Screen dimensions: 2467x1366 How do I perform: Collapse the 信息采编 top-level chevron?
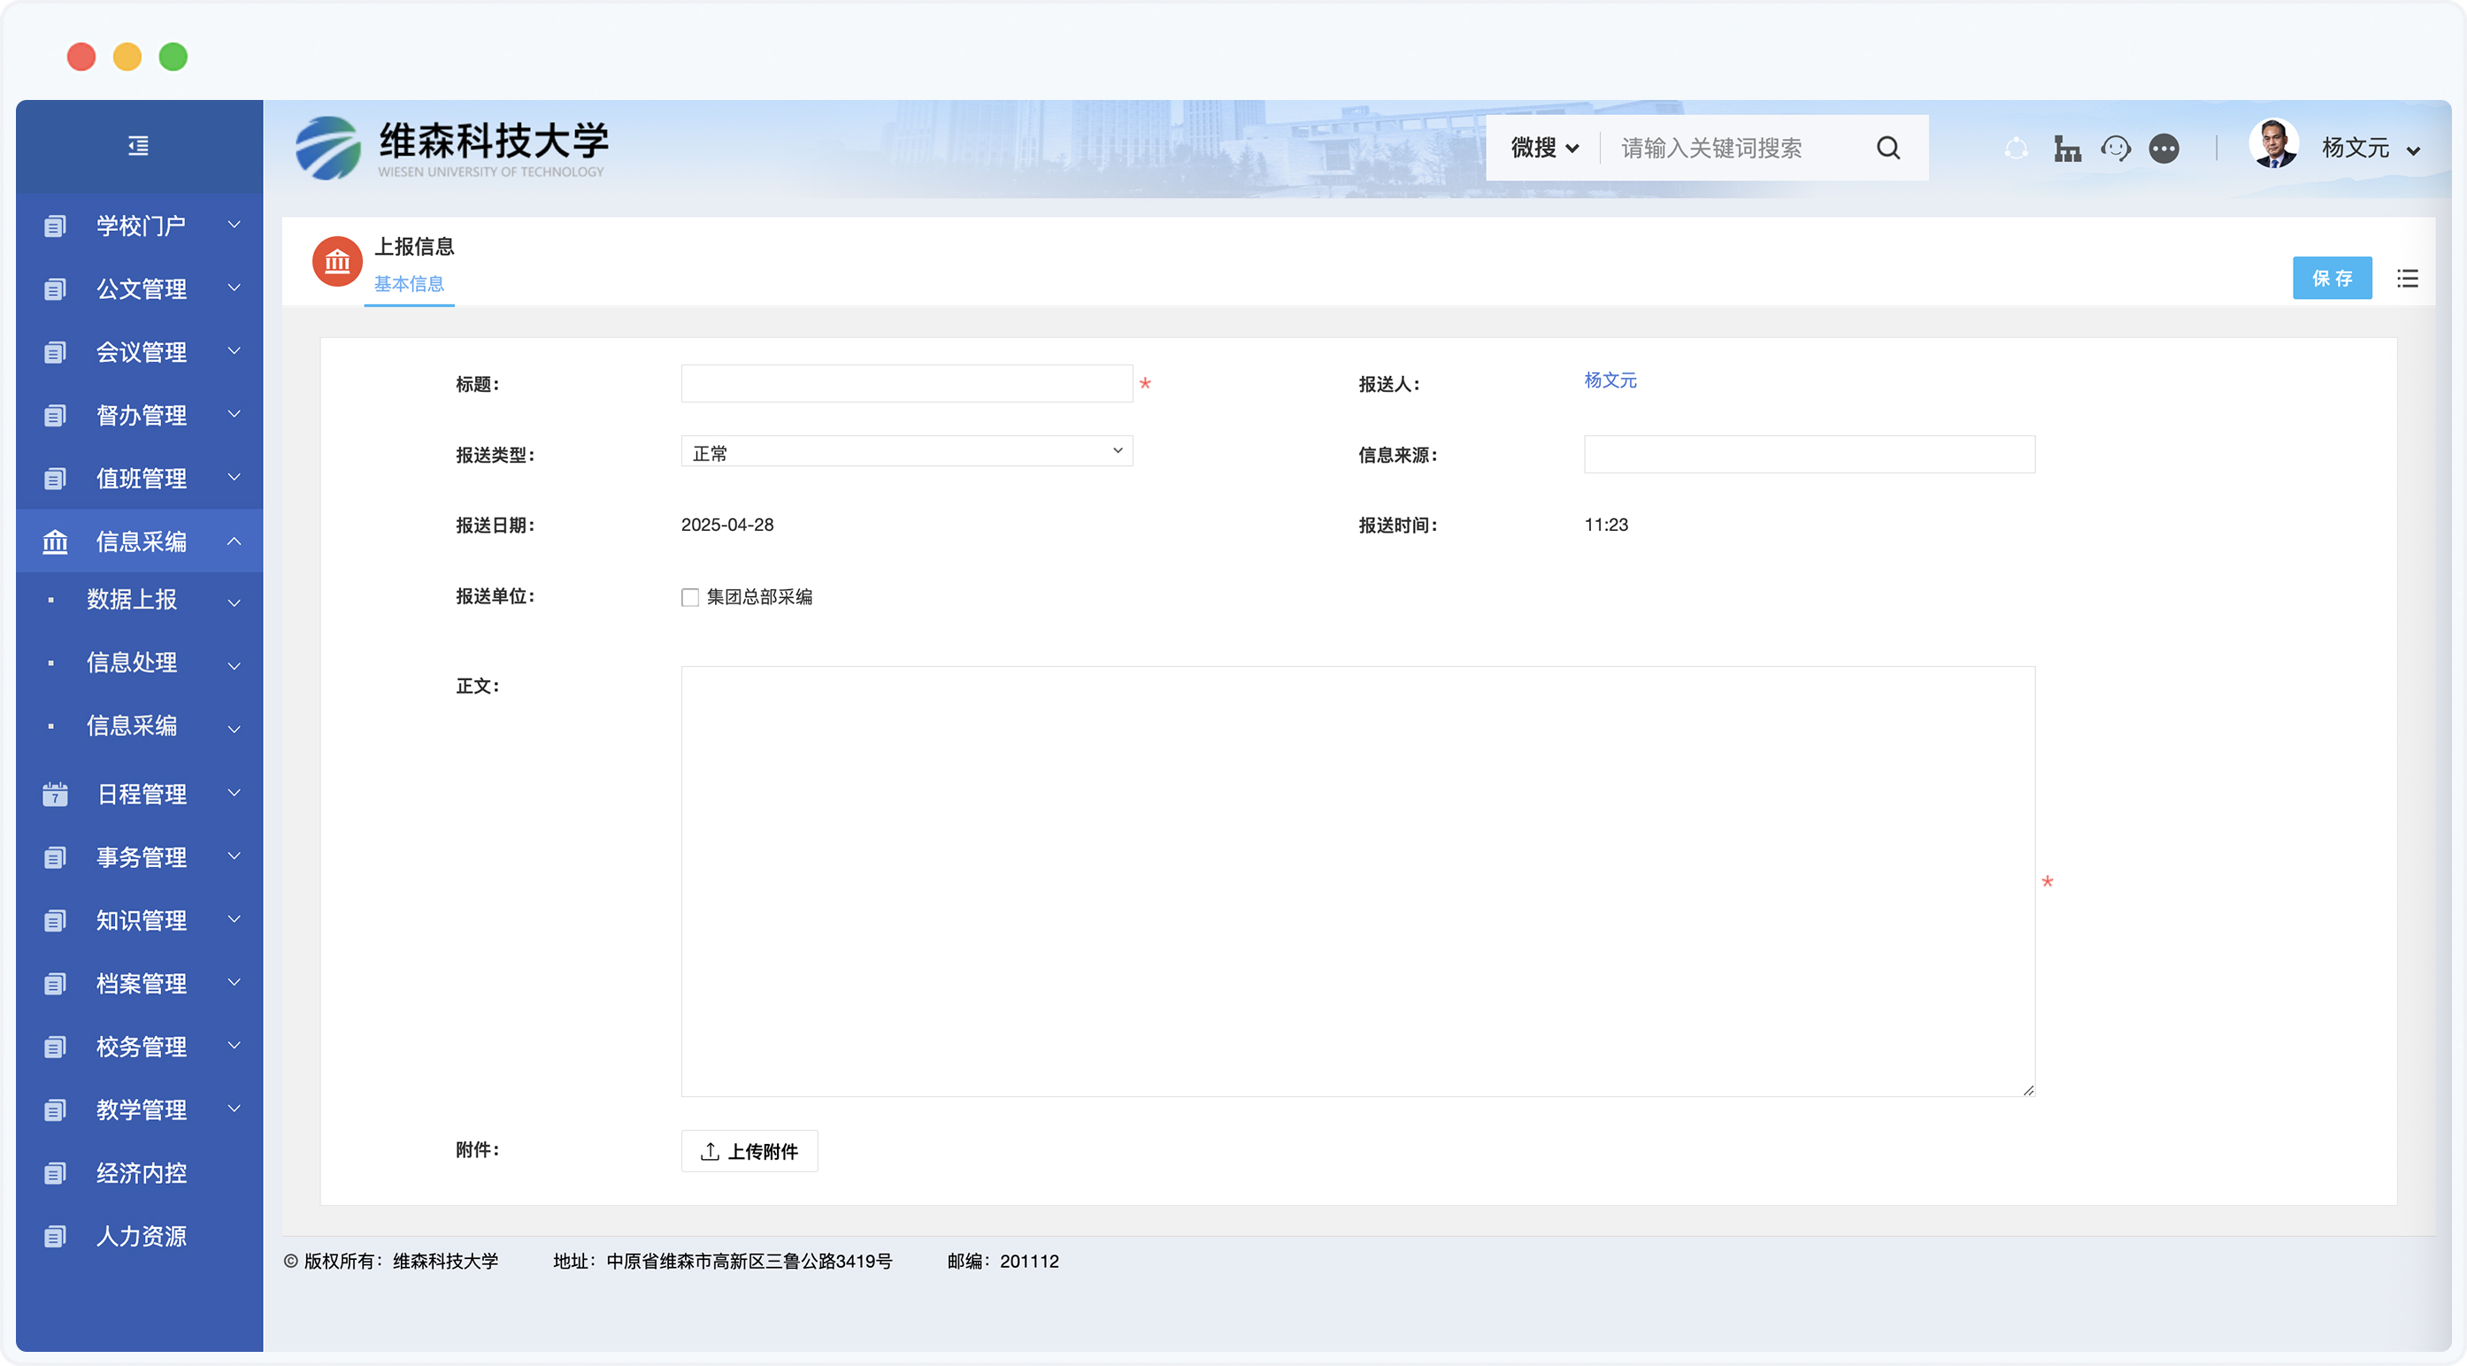coord(234,541)
